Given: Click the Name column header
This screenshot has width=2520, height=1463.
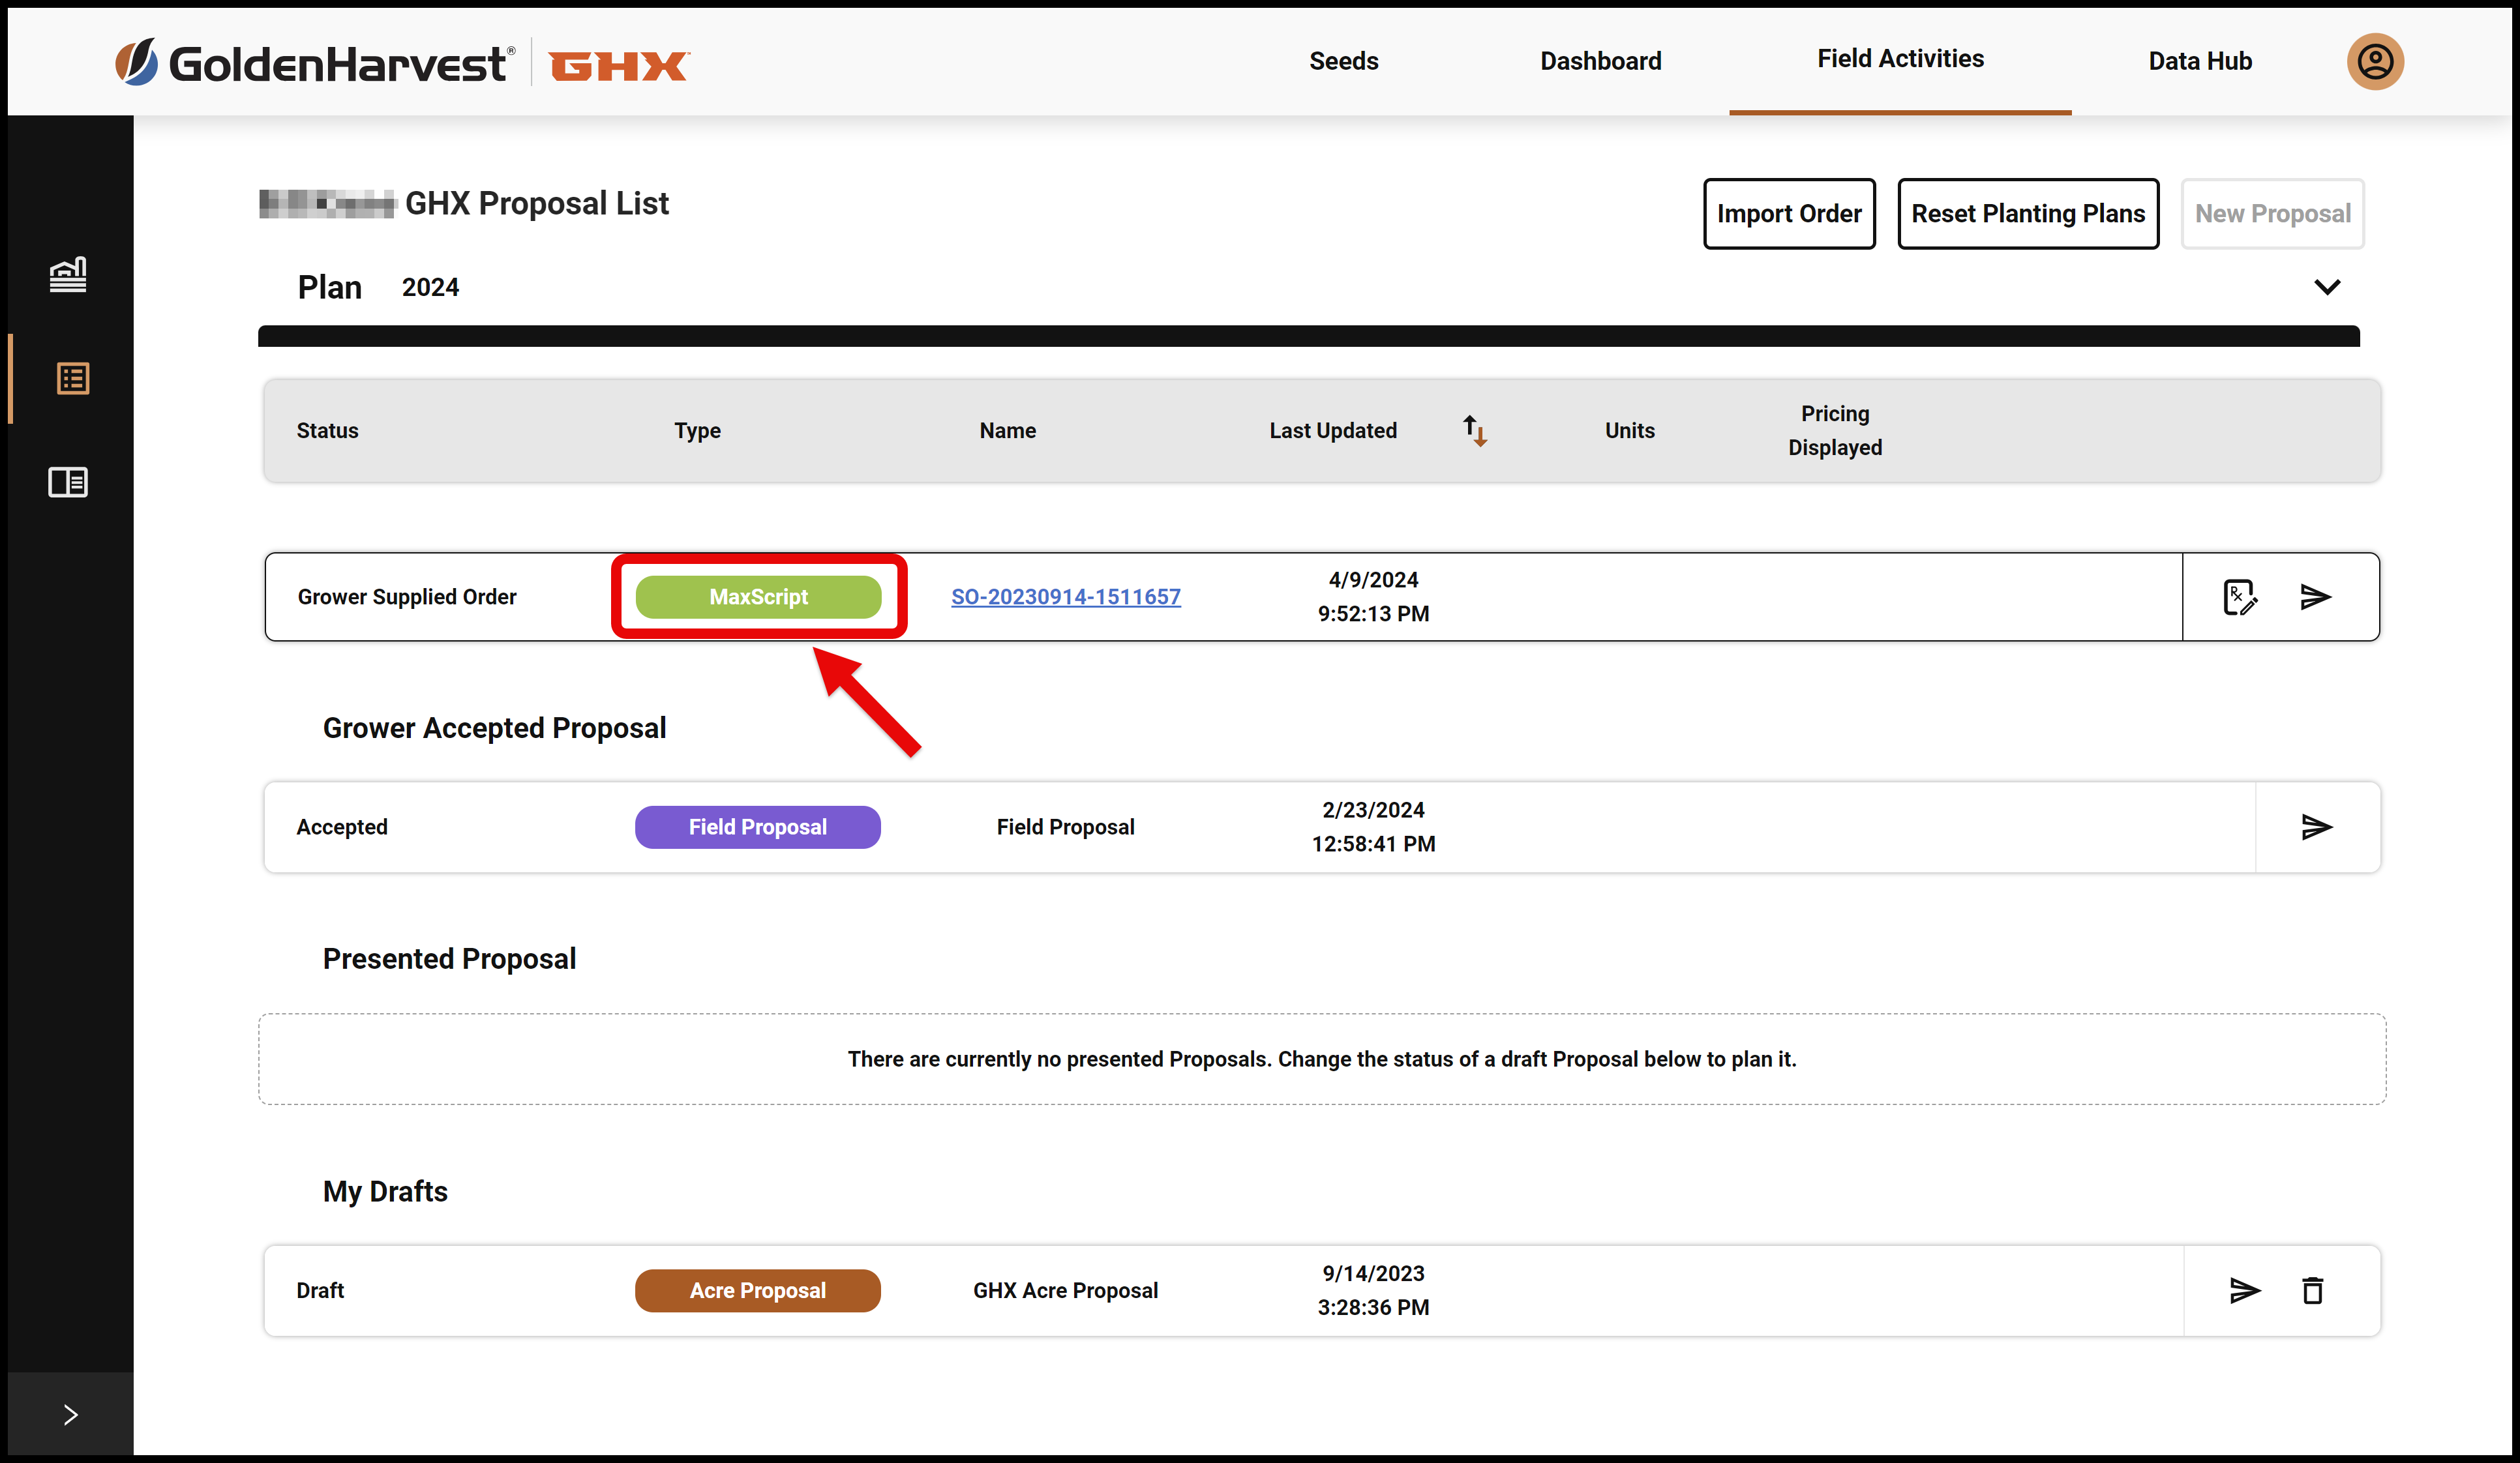Looking at the screenshot, I should pos(1007,430).
